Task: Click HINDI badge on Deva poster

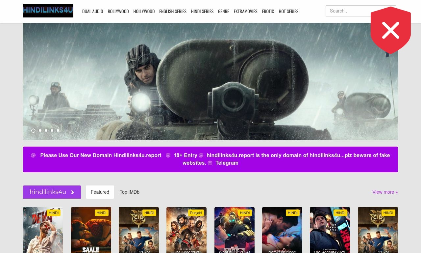Action: (x=54, y=213)
